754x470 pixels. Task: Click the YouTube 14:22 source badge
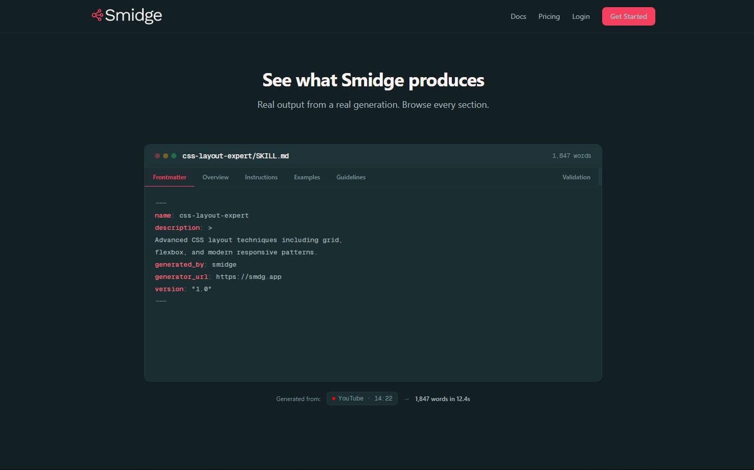tap(362, 398)
